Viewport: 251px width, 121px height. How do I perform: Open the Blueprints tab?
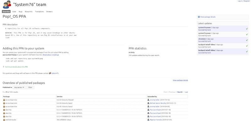29,12
